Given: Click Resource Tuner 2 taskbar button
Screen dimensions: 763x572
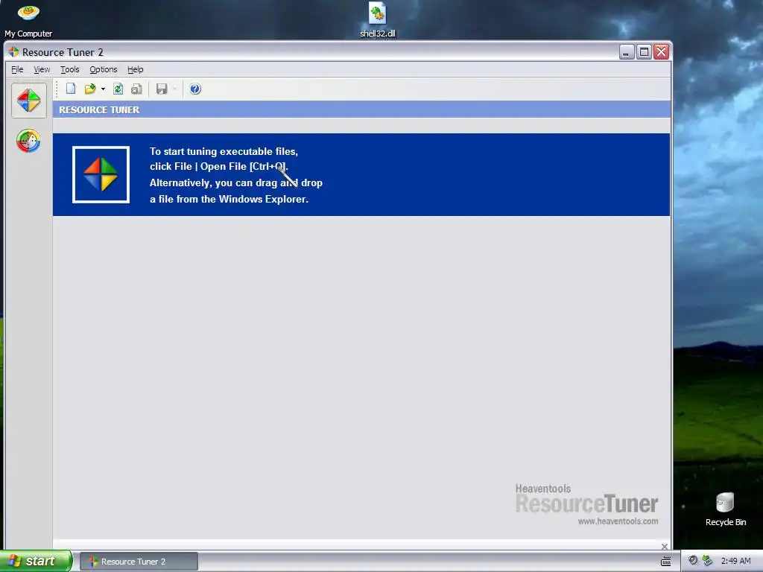Looking at the screenshot, I should click(139, 562).
